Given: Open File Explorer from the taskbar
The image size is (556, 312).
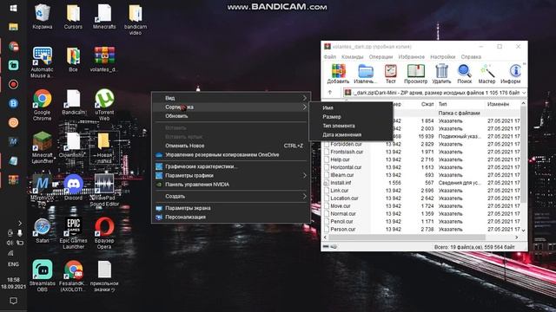Looking at the screenshot, I should point(14,27).
